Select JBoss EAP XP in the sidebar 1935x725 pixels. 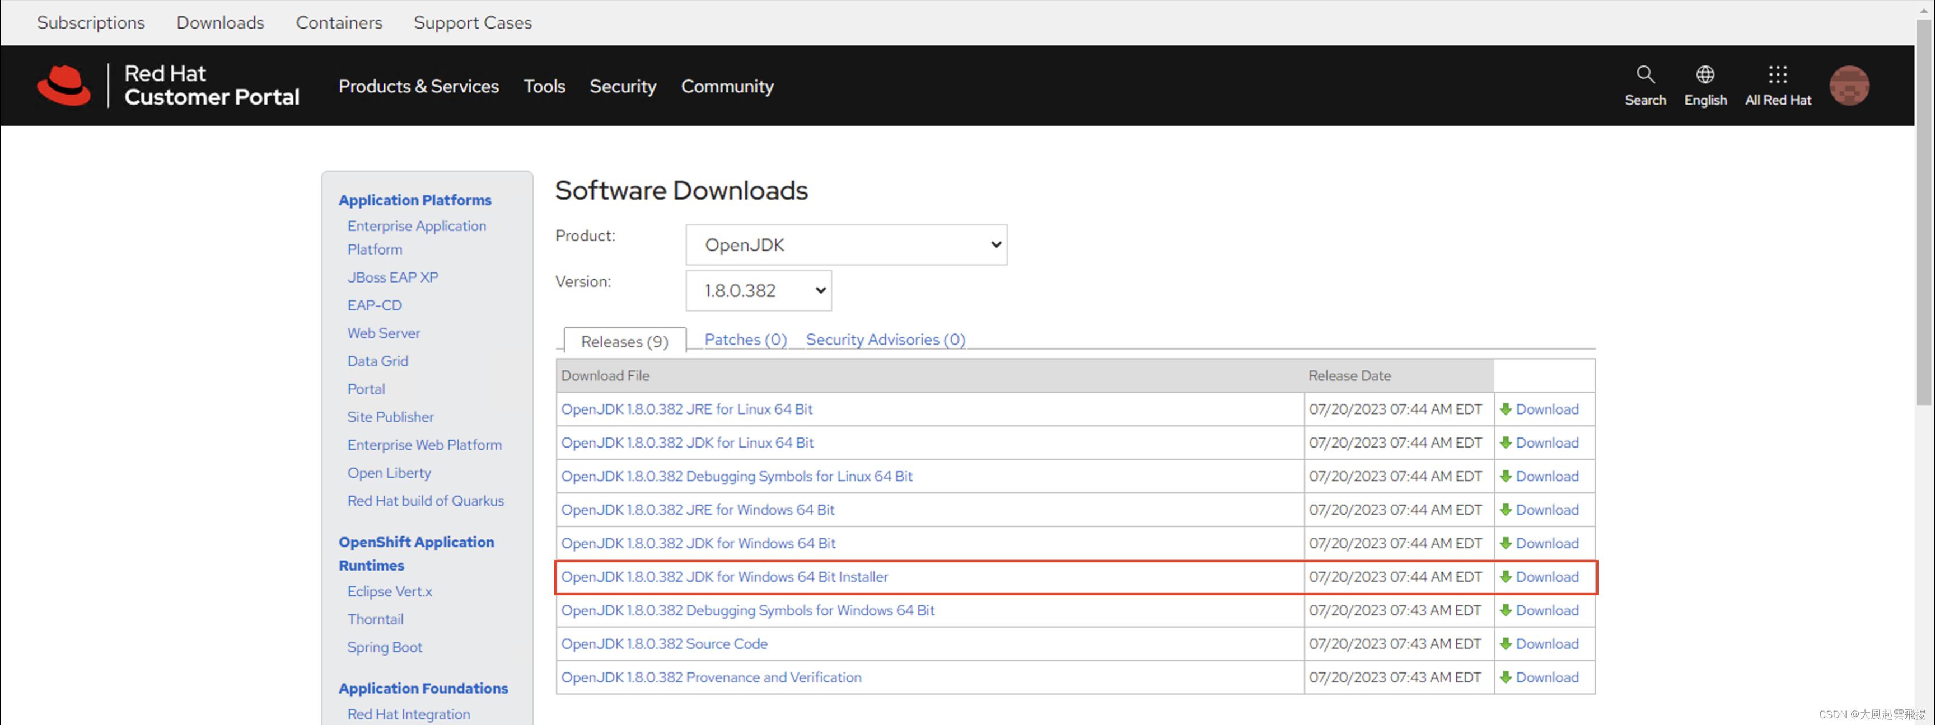[x=393, y=276]
